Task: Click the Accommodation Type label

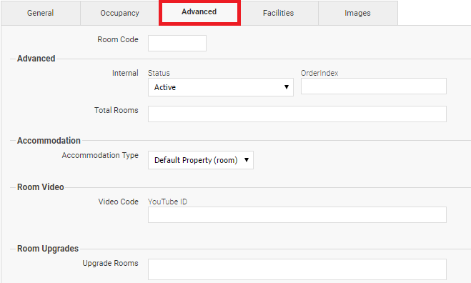Action: (100, 155)
